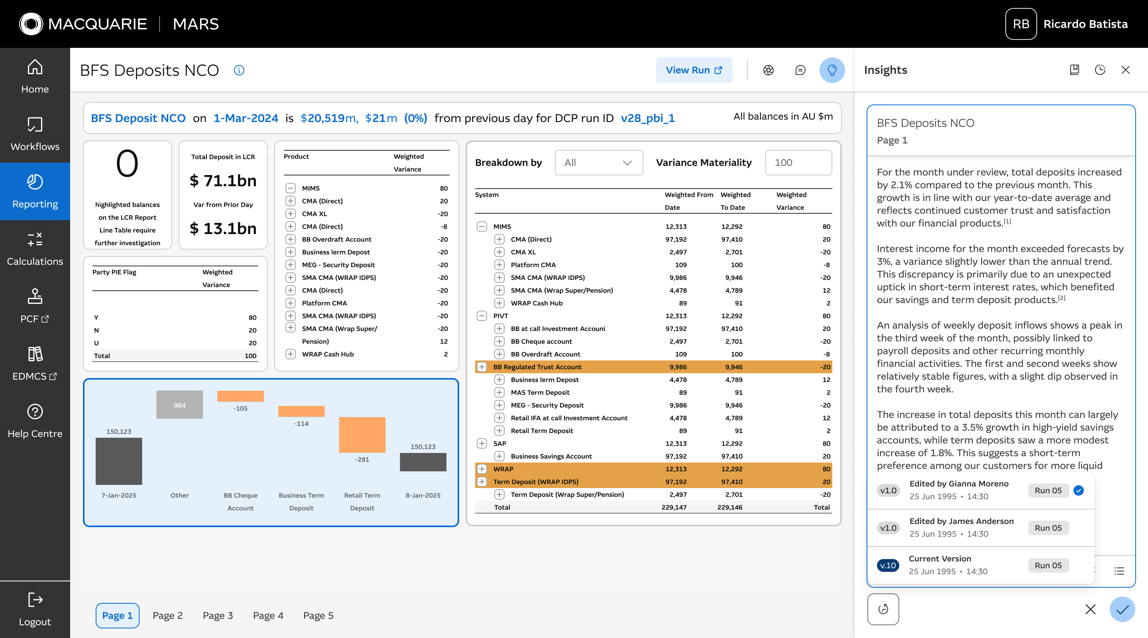
Task: Click the BFS Deposit NCO link in the summary
Action: click(x=138, y=118)
